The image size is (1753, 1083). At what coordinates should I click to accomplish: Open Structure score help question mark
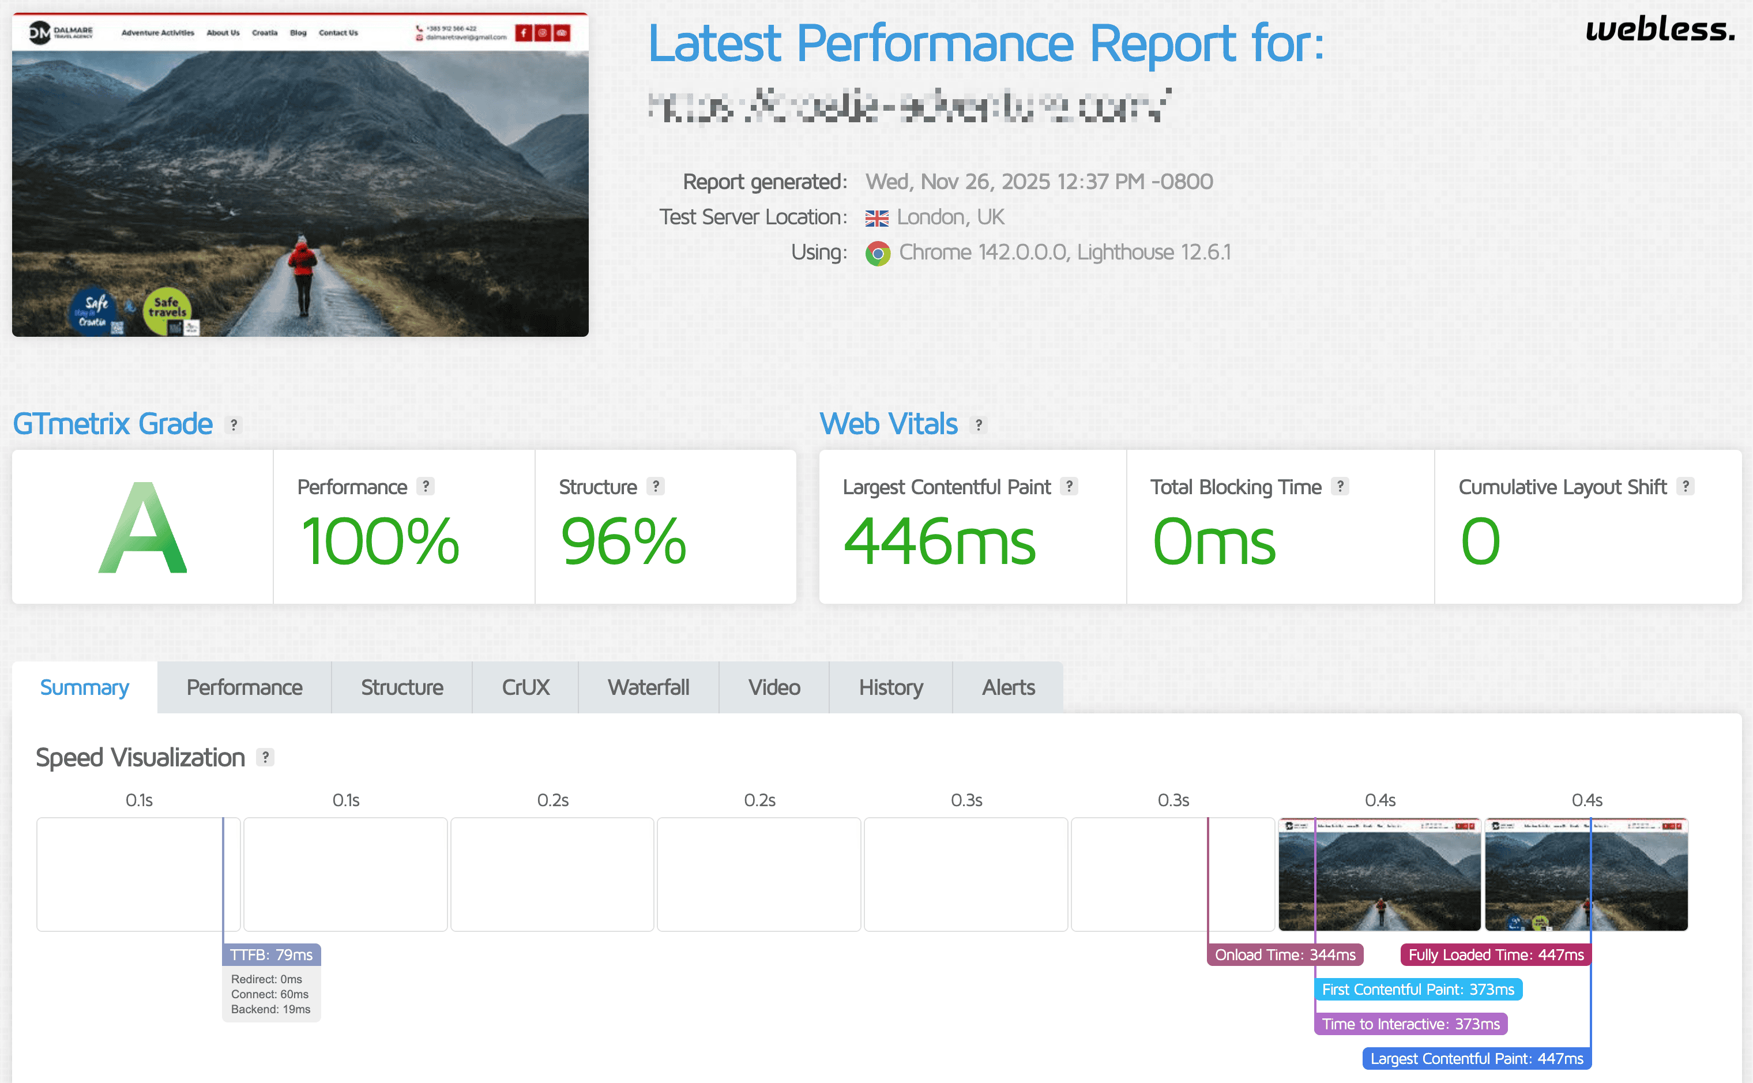pos(655,486)
